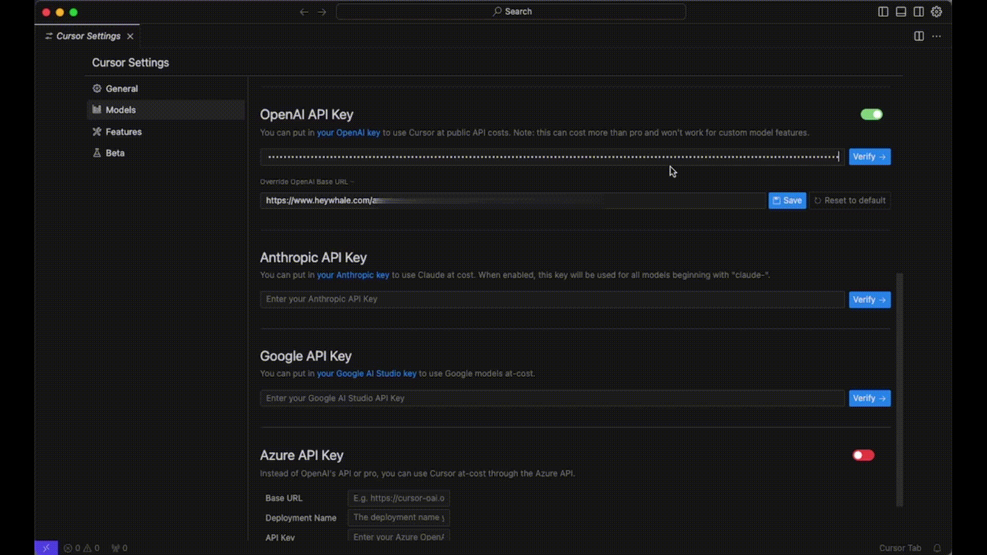
Task: Focus the OpenAI API key field
Action: click(552, 157)
